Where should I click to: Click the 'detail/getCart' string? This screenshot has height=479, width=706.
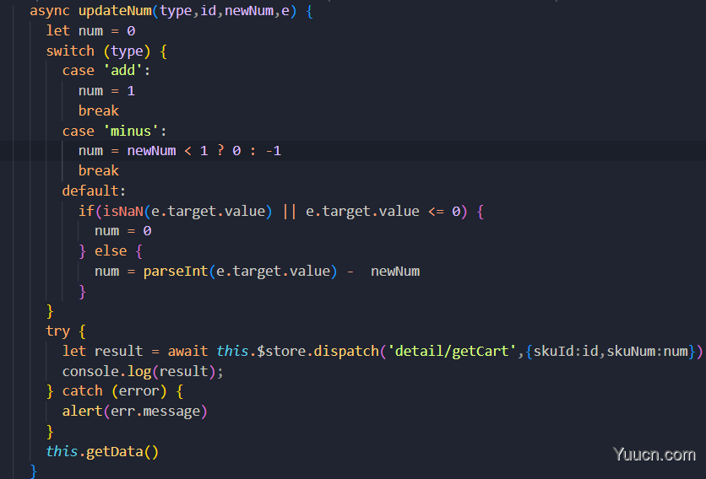pos(452,351)
